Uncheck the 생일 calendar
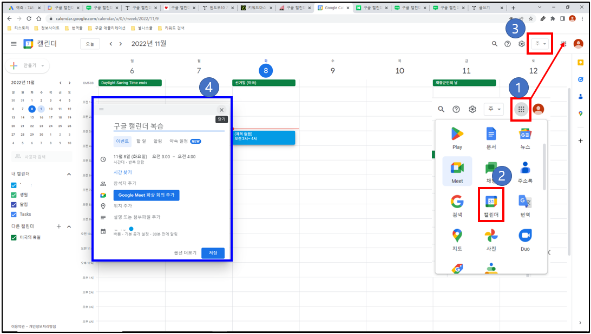Image resolution: width=591 pixels, height=334 pixels. 14,193
